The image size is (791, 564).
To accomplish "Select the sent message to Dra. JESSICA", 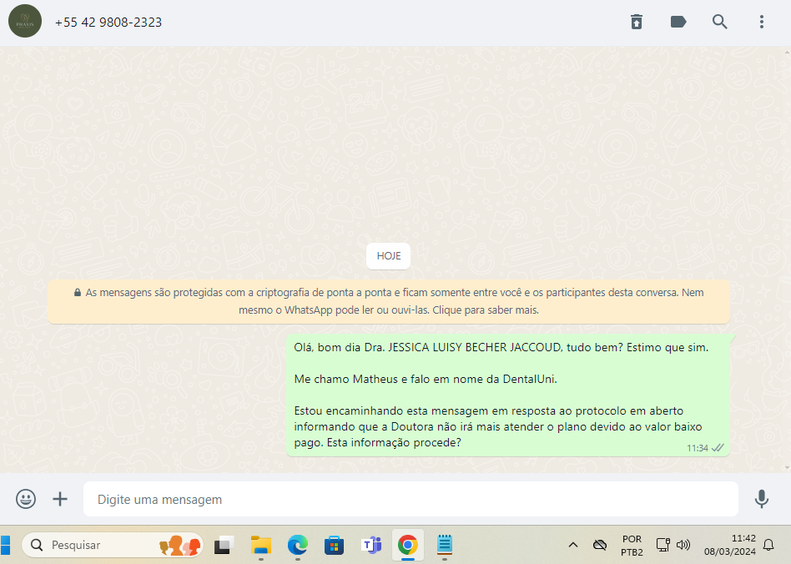I will pos(508,395).
